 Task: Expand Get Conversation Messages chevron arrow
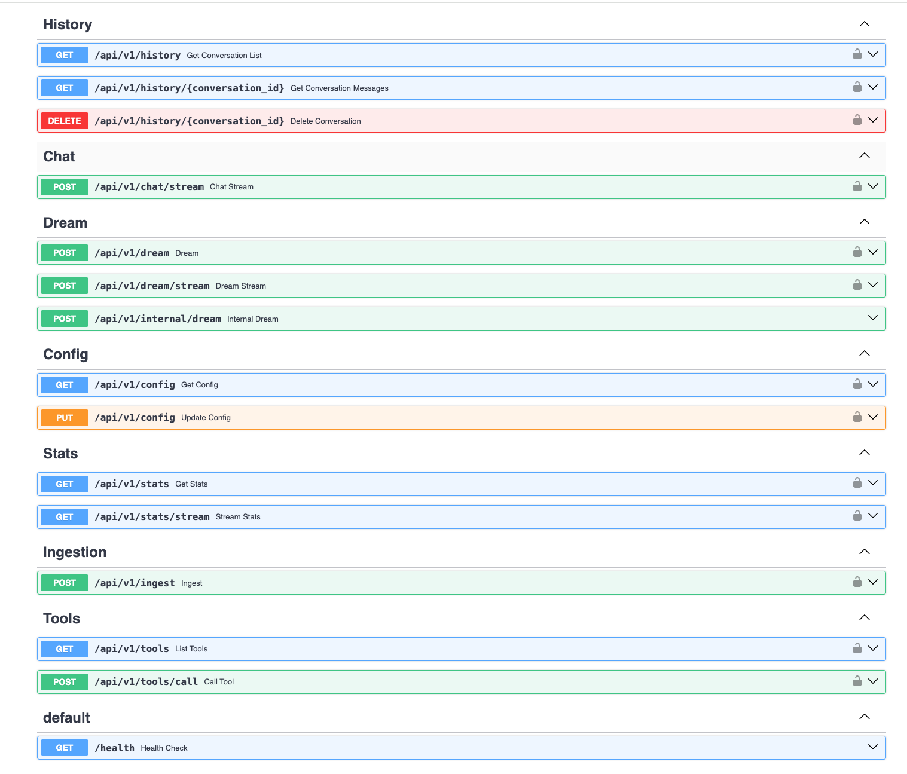[x=873, y=87]
